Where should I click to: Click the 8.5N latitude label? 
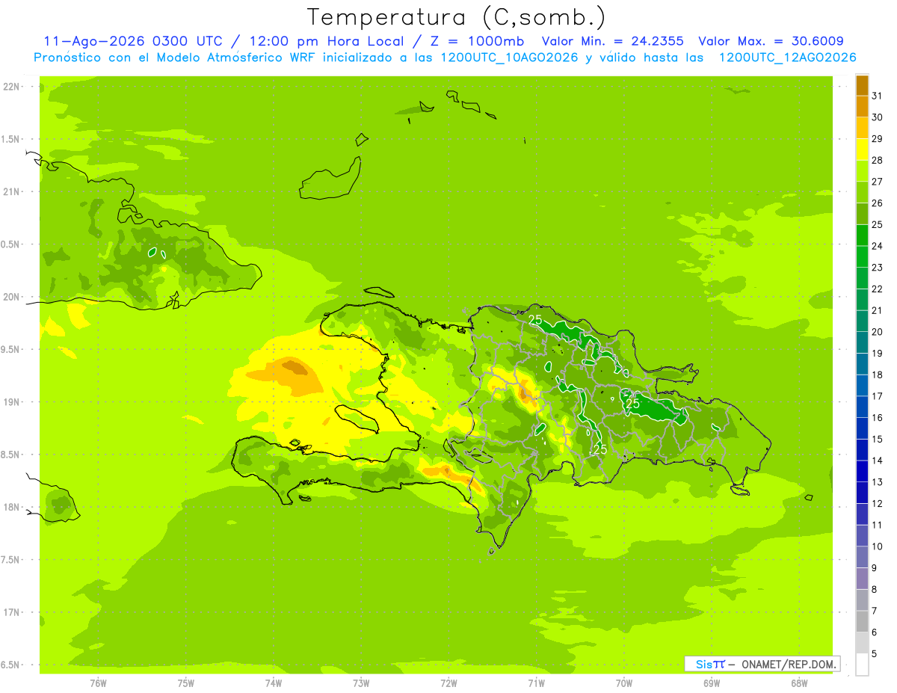(10, 455)
